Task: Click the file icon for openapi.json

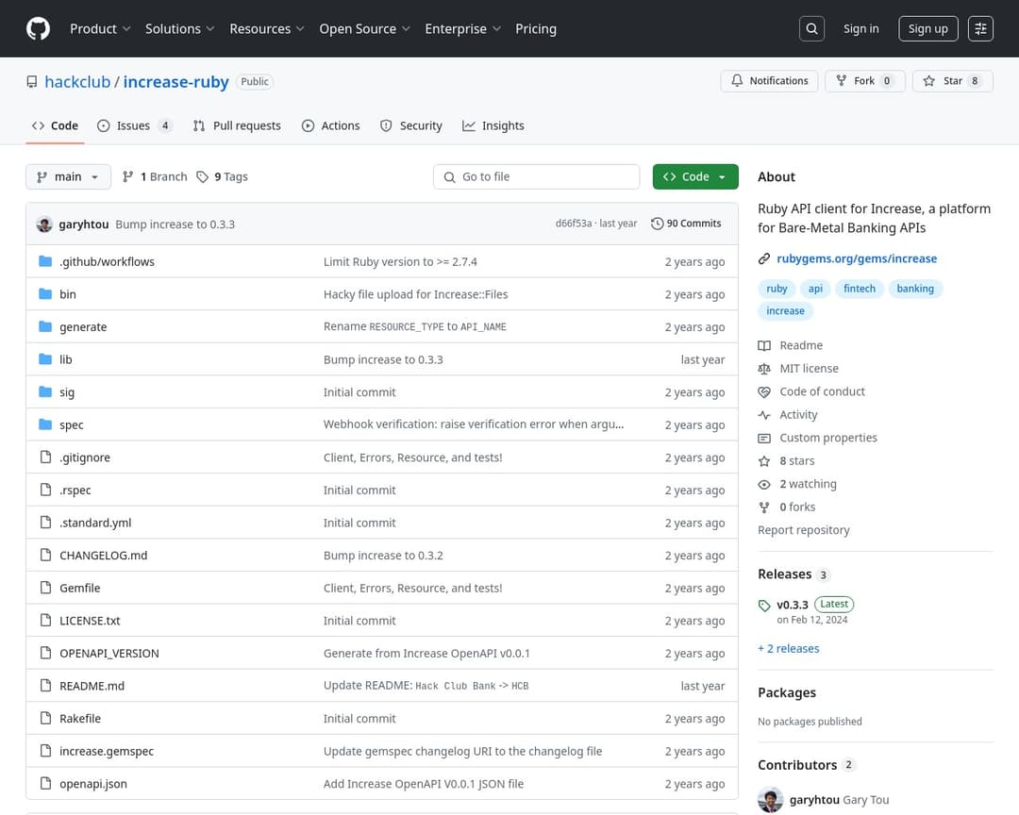Action: [x=45, y=783]
